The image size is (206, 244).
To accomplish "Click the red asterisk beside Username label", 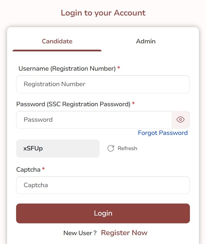I will click(119, 67).
